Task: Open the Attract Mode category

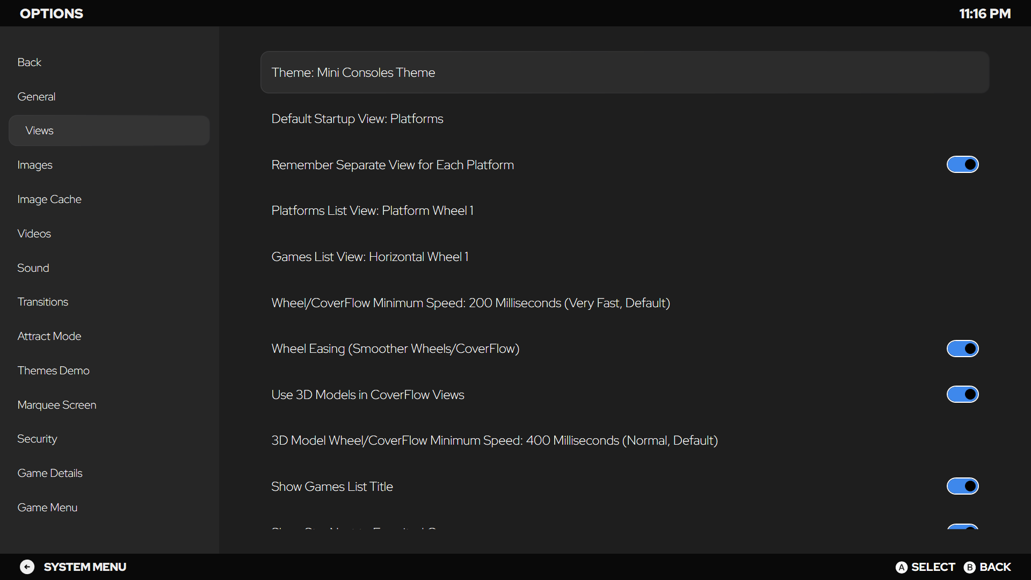Action: pos(109,336)
